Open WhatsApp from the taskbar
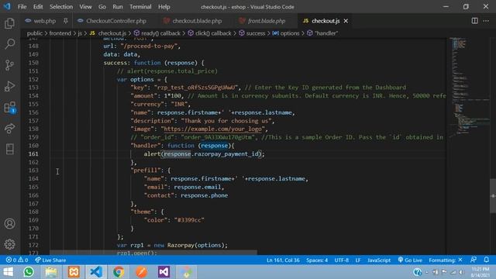 29,272
